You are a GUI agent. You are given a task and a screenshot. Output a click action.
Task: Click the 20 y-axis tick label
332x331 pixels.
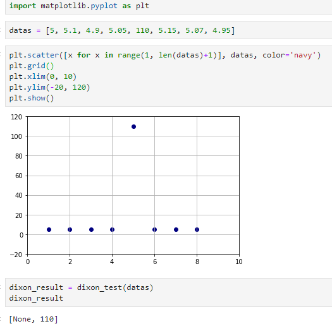18,215
